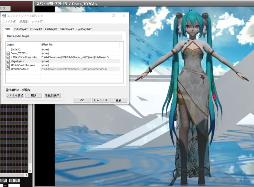
Task: Click the 削除 button below the timeline
Action: (x=14, y=180)
